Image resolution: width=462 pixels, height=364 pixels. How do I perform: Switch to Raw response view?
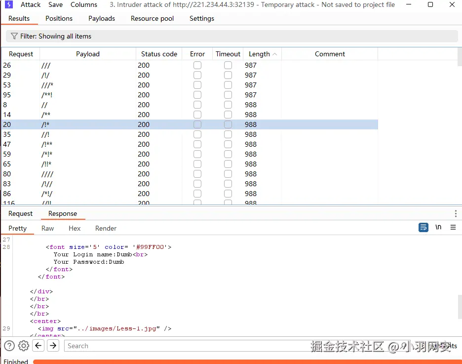click(x=47, y=228)
